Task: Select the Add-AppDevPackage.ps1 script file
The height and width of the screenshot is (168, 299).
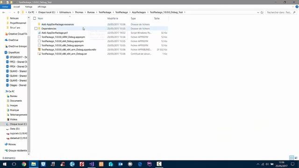Action: tap(55, 33)
